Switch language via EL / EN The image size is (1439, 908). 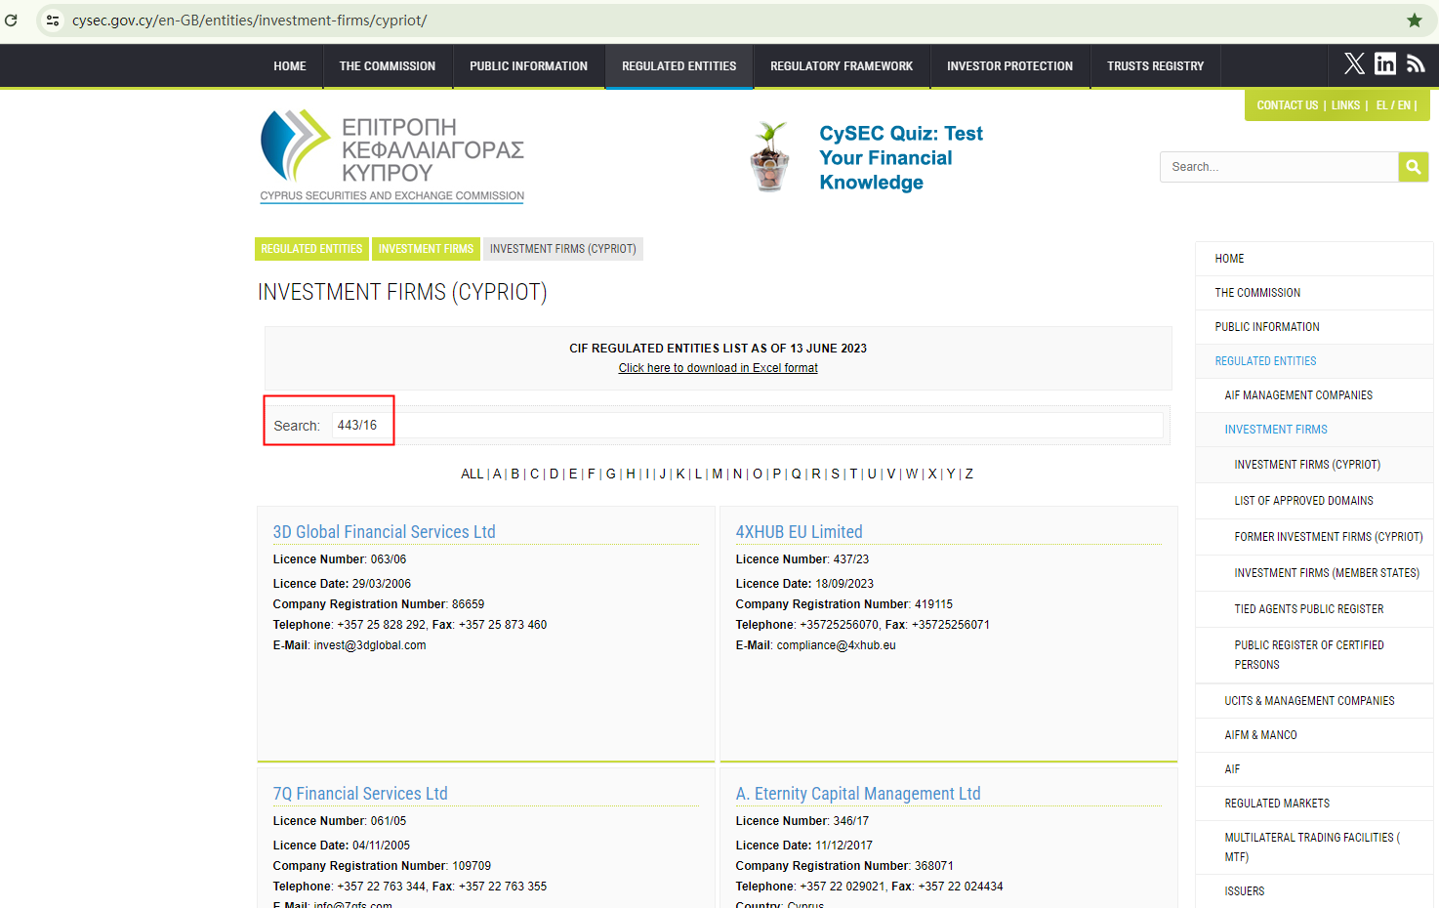click(1393, 105)
